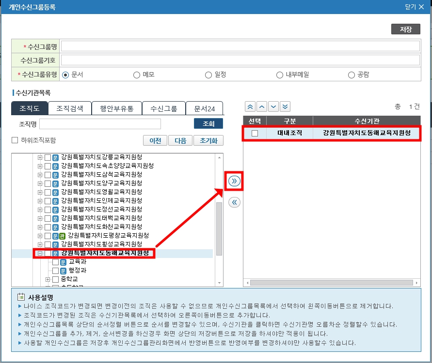Click the 조회 search button
Image resolution: width=432 pixels, height=363 pixels.
tap(208, 124)
